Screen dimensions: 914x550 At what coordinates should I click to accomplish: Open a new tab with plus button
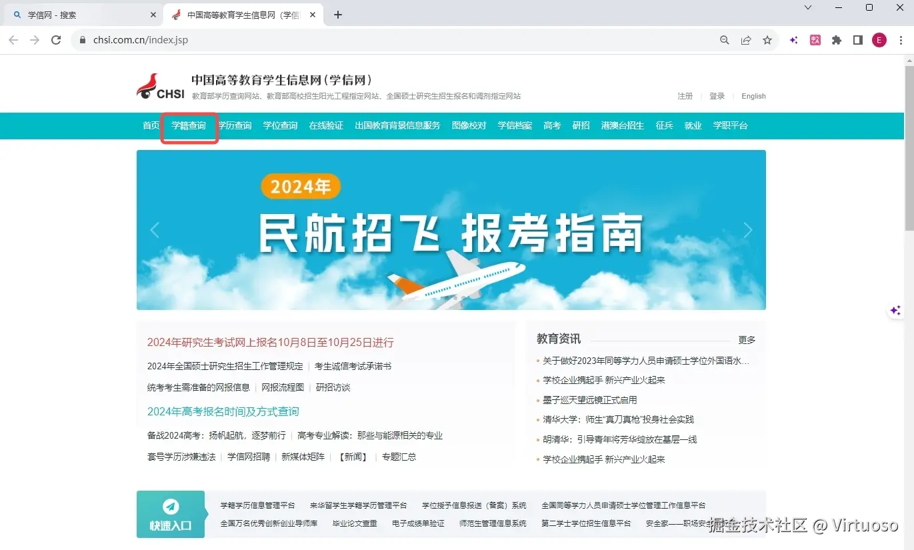coord(338,15)
